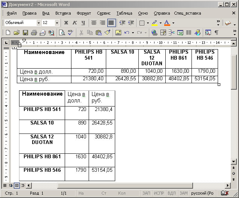The height and width of the screenshot is (198, 239).
Task: Click the ИСПР status bar indicator
Action: pos(159,193)
